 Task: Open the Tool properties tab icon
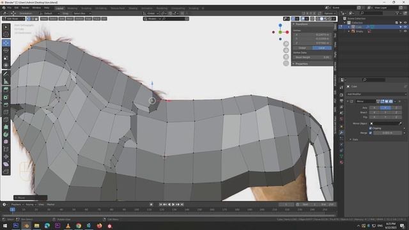341,88
